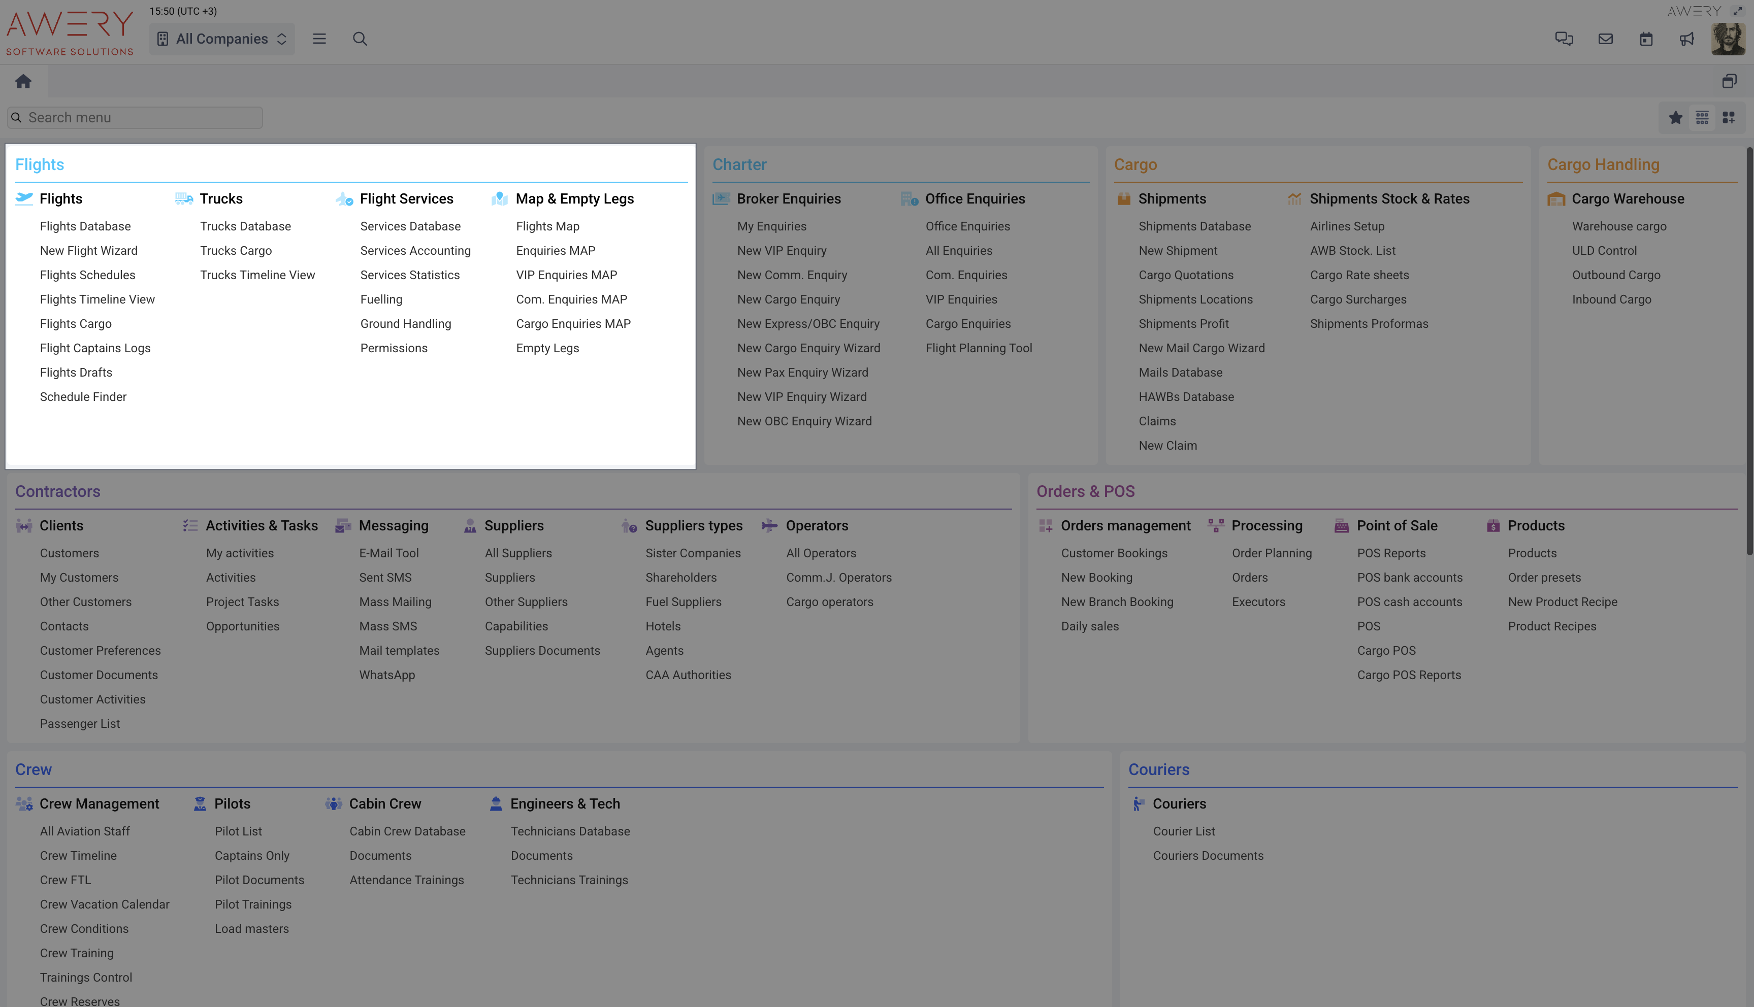The height and width of the screenshot is (1007, 1754).
Task: Click the announcements megaphone icon
Action: click(1687, 39)
